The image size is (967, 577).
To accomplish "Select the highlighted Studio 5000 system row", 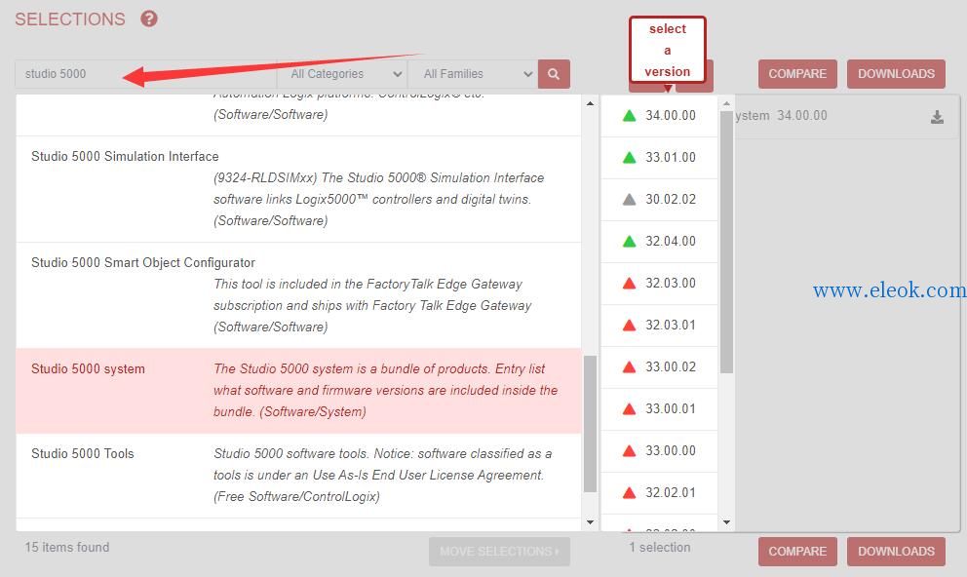I will coord(298,391).
